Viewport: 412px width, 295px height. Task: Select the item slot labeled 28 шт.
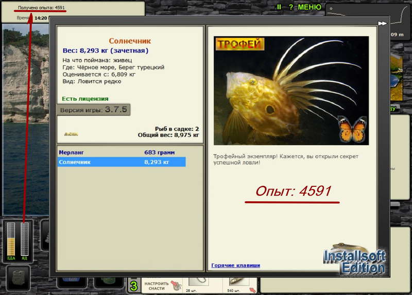(199, 286)
